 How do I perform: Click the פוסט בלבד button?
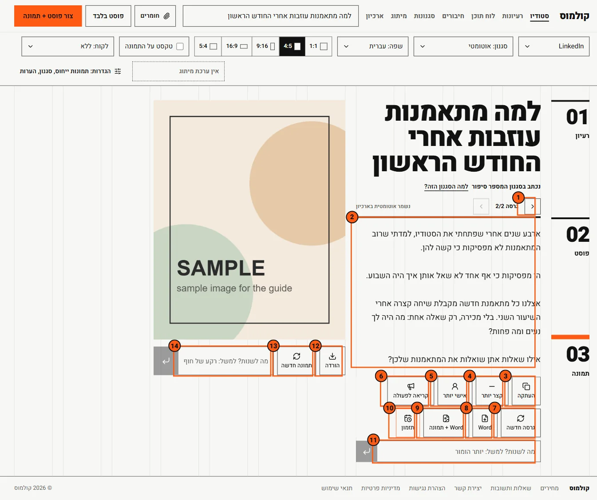[x=108, y=16]
